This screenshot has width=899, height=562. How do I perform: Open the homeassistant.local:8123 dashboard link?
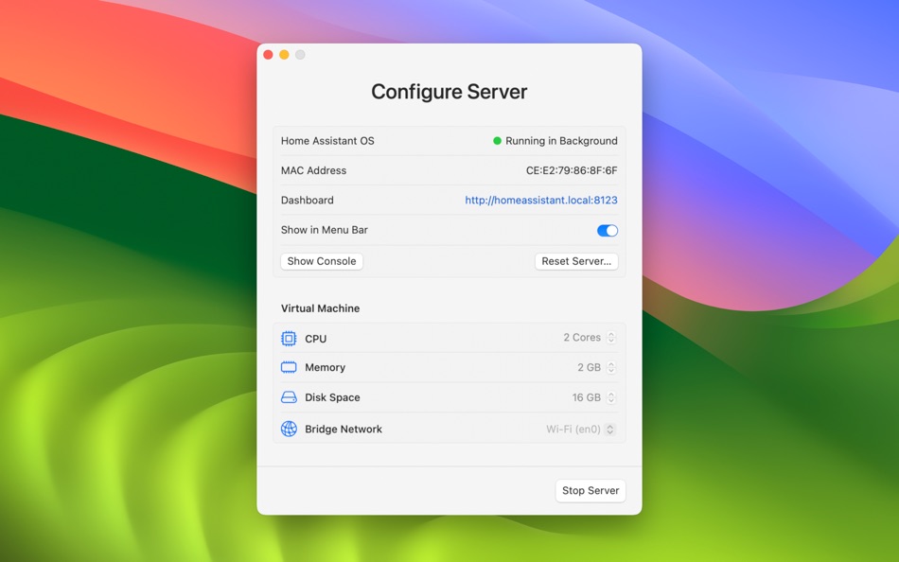pos(541,201)
